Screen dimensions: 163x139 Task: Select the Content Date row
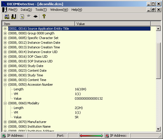tap(27, 71)
